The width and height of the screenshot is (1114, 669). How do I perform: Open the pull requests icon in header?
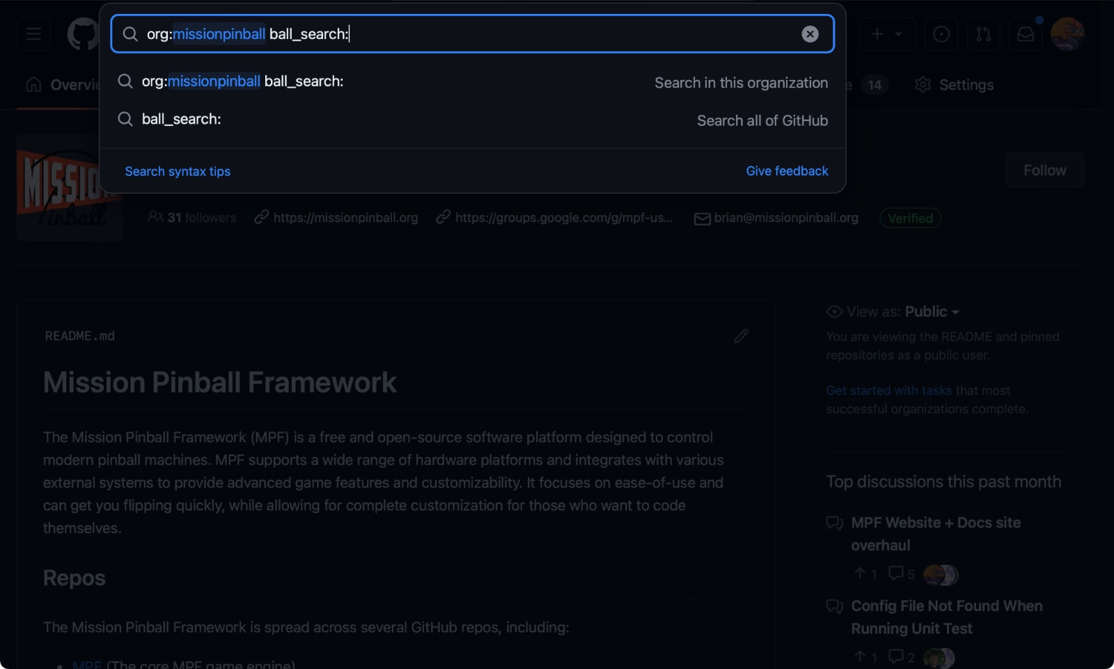click(x=983, y=34)
